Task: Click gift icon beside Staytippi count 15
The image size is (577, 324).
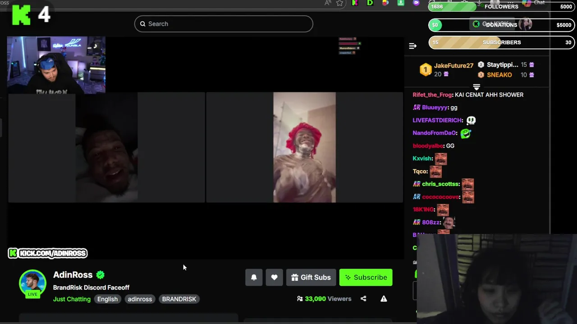Action: pos(531,65)
